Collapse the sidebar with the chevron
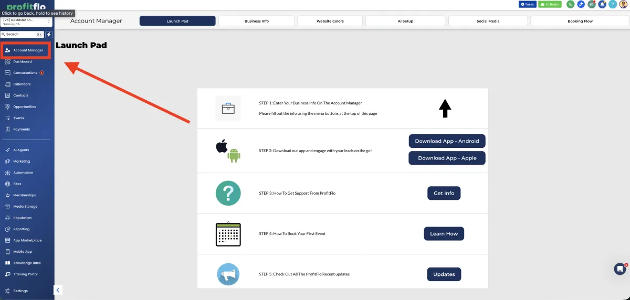 (58, 290)
